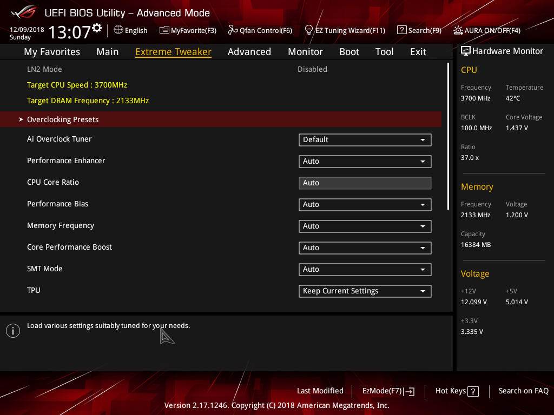Switch to EzMode via arrow icon

point(409,391)
